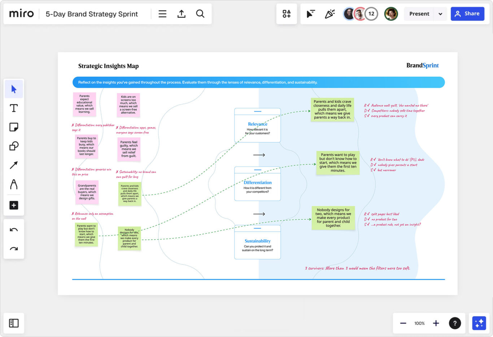The image size is (493, 337).
Task: Search the board with magnifier icon
Action: click(200, 14)
